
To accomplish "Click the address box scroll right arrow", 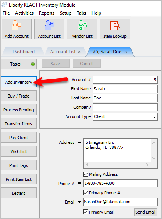I will pos(147,165).
